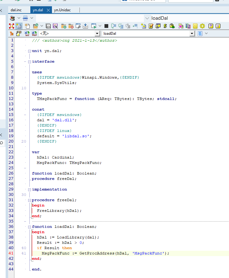Viewport: 229px width, 278px height.
Task: Click GetProcAddress on line 41
Action: coord(97,253)
